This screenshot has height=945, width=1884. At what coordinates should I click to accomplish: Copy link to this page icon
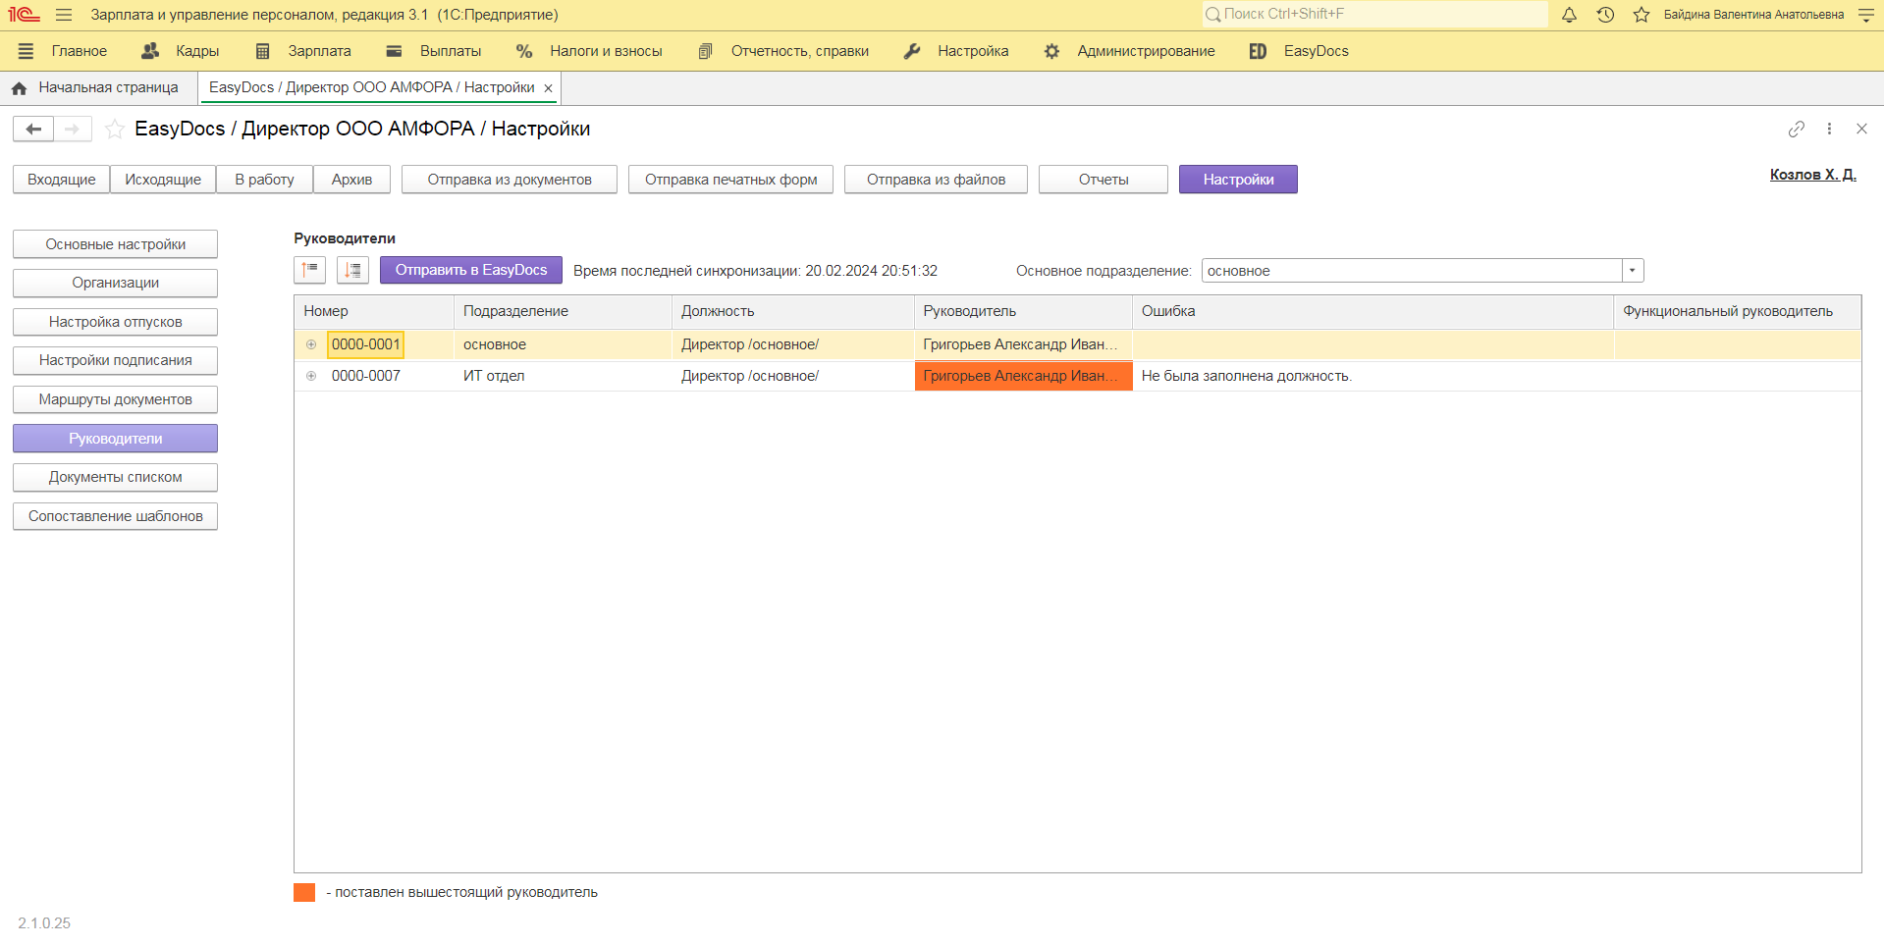point(1796,129)
